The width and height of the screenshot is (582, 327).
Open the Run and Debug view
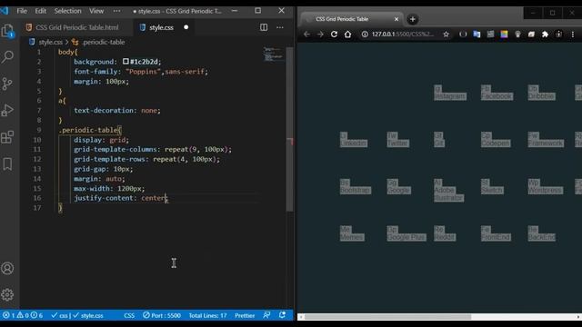(x=7, y=110)
